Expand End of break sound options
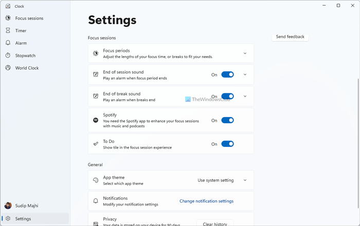 click(245, 96)
